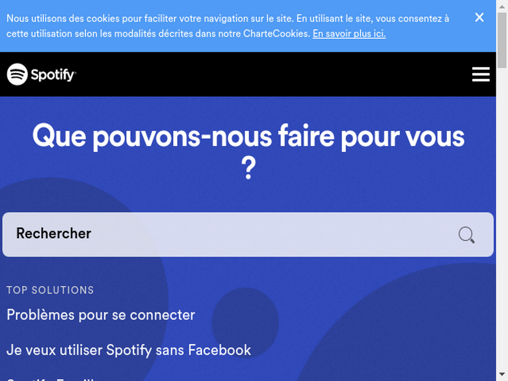The image size is (508, 381).
Task: Click the Spotify wordmark in header
Action: tap(53, 75)
